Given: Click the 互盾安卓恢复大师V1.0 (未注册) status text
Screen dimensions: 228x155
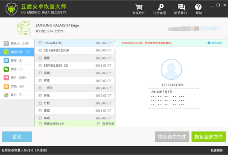Looking at the screenshot, I should [24, 150].
